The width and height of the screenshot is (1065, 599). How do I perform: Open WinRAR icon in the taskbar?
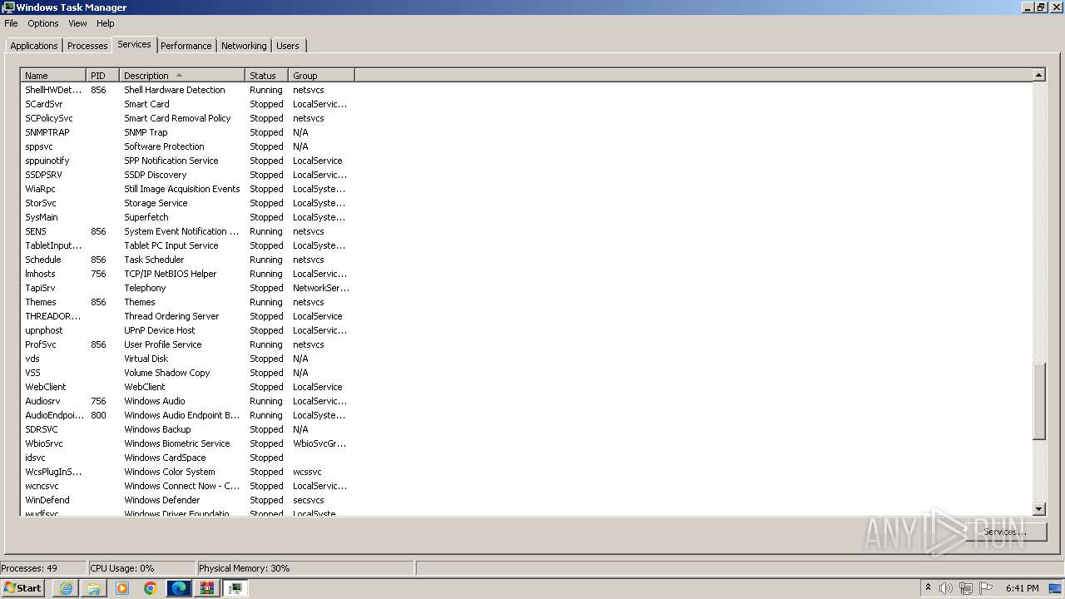(x=207, y=588)
